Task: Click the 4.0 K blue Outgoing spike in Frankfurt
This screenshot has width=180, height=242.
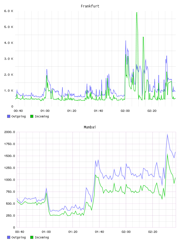Action: 126,41
